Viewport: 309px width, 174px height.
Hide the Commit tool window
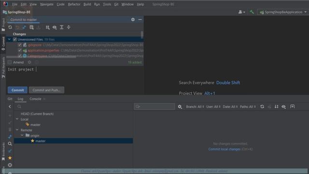pyautogui.click(x=140, y=19)
